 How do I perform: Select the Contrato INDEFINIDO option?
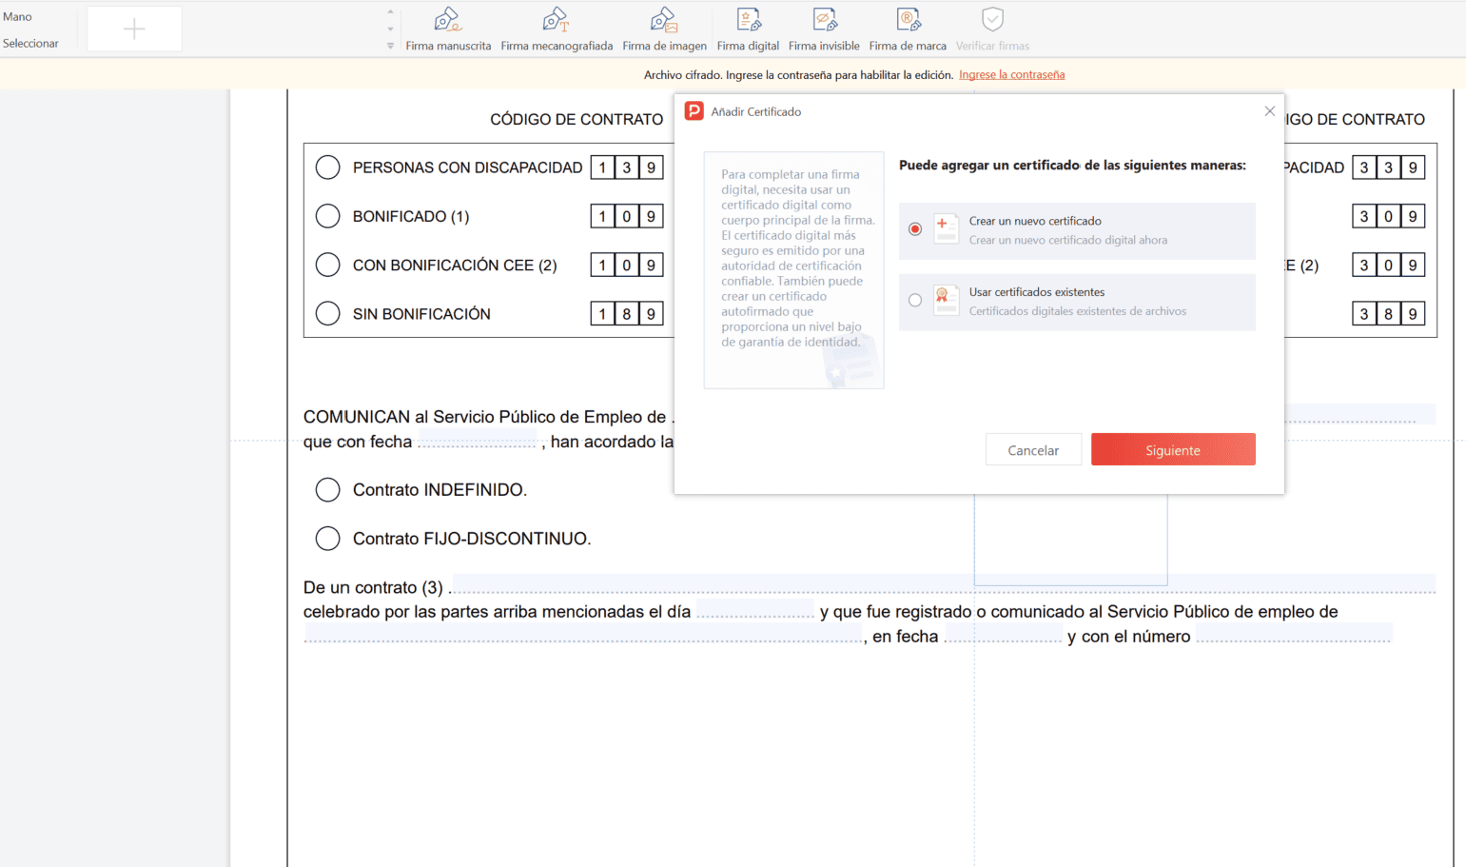[x=328, y=490]
